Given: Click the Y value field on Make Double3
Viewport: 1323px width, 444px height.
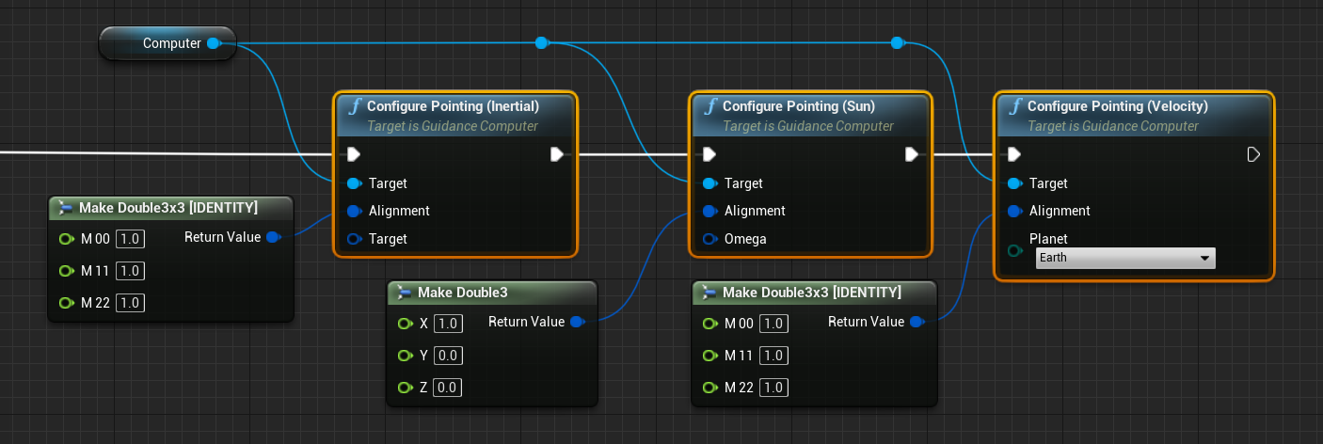Looking at the screenshot, I should 448,356.
